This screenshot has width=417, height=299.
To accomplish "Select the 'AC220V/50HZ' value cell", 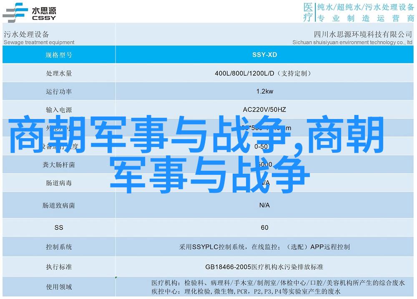I will [x=264, y=110].
